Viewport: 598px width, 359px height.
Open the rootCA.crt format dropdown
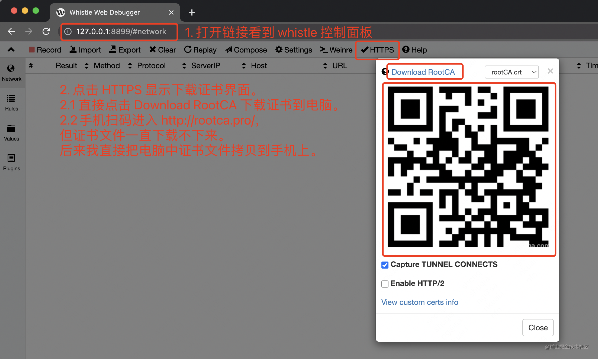tap(512, 72)
